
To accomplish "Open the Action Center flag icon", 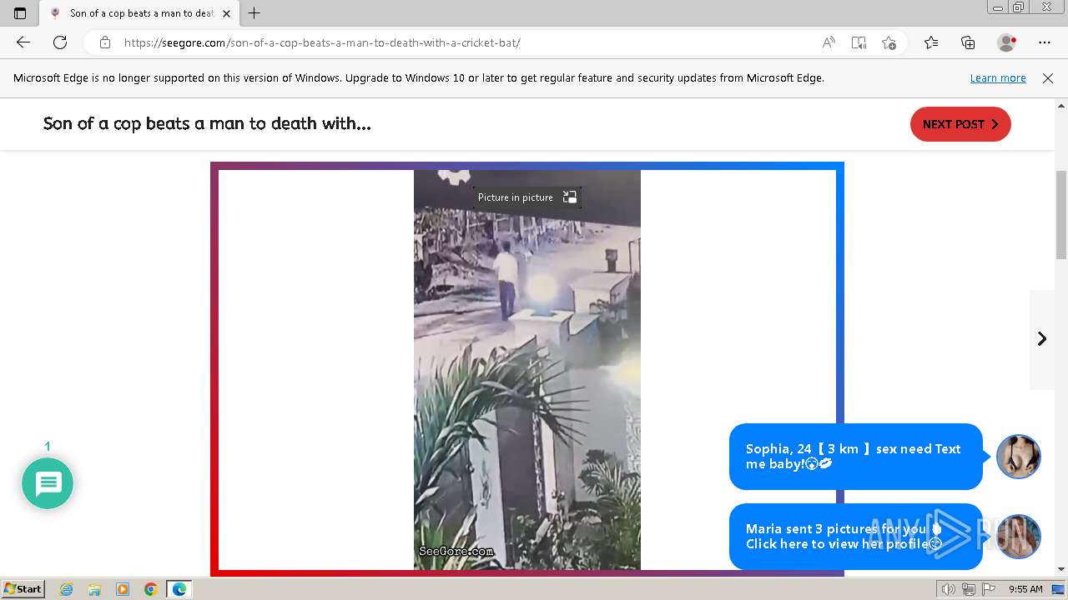I will pyautogui.click(x=989, y=589).
